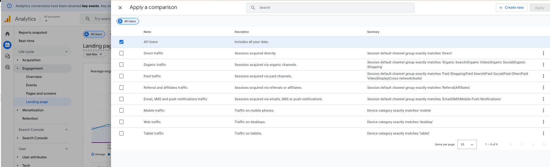
Task: Open more options for Mobile traffic row
Action: pyautogui.click(x=543, y=110)
